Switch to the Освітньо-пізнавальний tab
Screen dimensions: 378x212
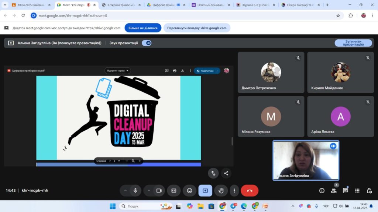(211, 5)
